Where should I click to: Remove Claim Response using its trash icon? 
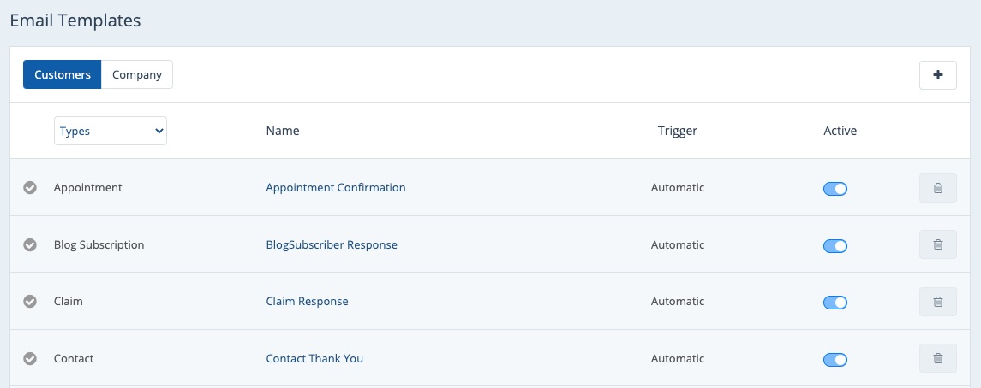[937, 302]
